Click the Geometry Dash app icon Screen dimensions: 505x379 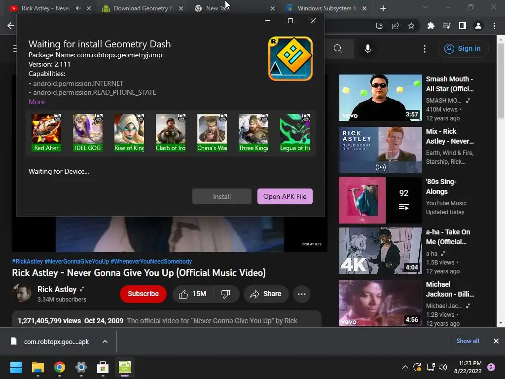(x=290, y=58)
